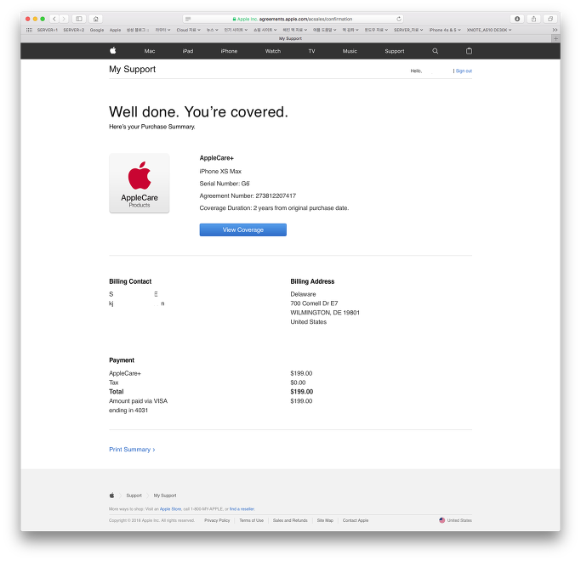Reload the current page
This screenshot has width=581, height=561.
click(399, 19)
